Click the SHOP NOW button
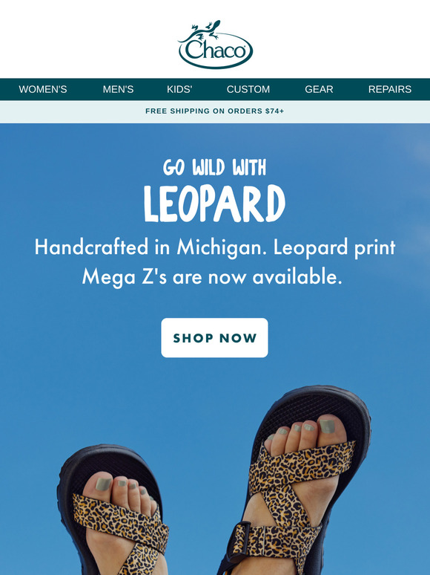 pos(214,338)
